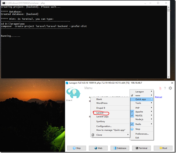The width and height of the screenshot is (176, 153).
Task: Click the Database button
Action: [x=120, y=148]
